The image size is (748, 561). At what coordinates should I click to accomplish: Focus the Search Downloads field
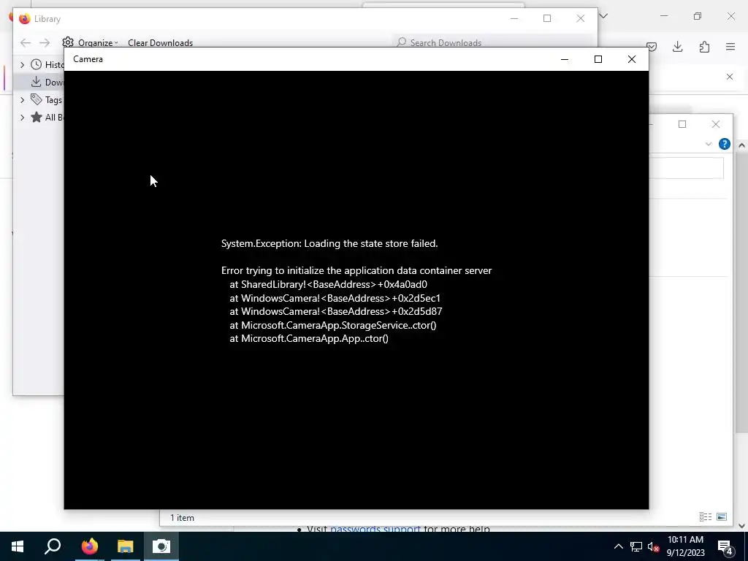coord(493,42)
